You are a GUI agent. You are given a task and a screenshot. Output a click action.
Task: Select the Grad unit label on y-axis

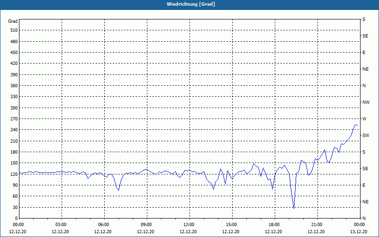[x=13, y=21]
